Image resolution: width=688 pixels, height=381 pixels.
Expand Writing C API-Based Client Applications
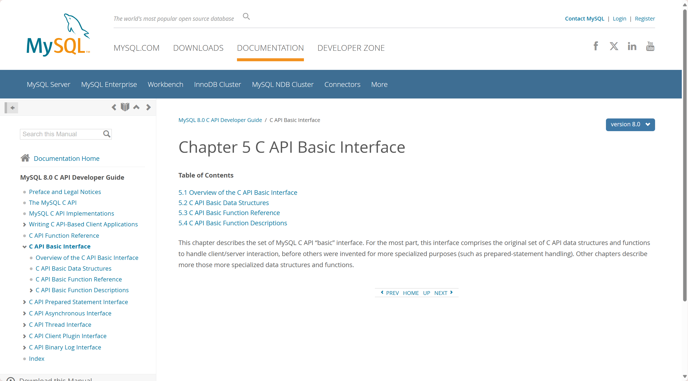click(x=24, y=224)
